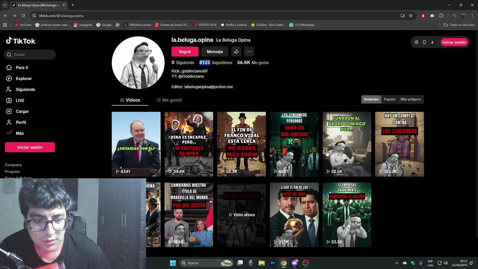Click the download desktop app icon

pos(432,42)
